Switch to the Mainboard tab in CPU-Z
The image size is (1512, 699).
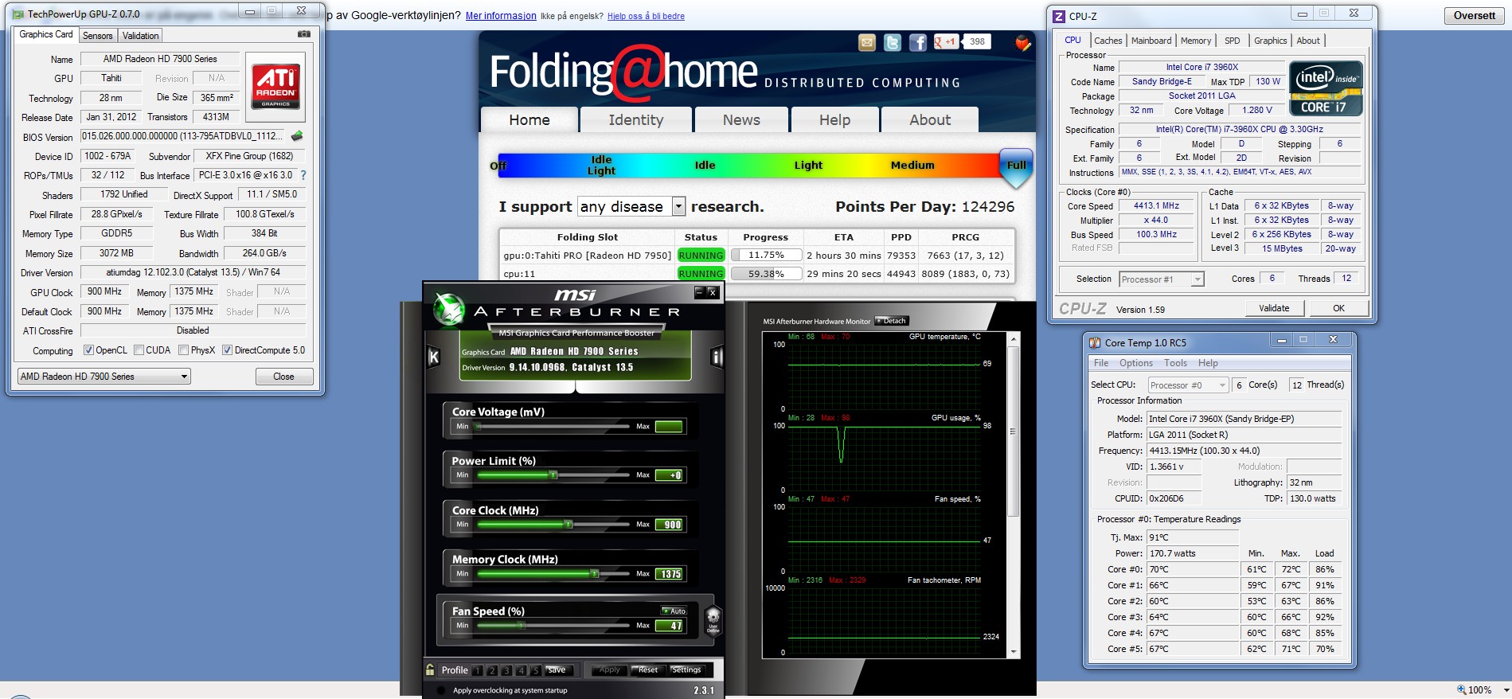tap(1151, 41)
